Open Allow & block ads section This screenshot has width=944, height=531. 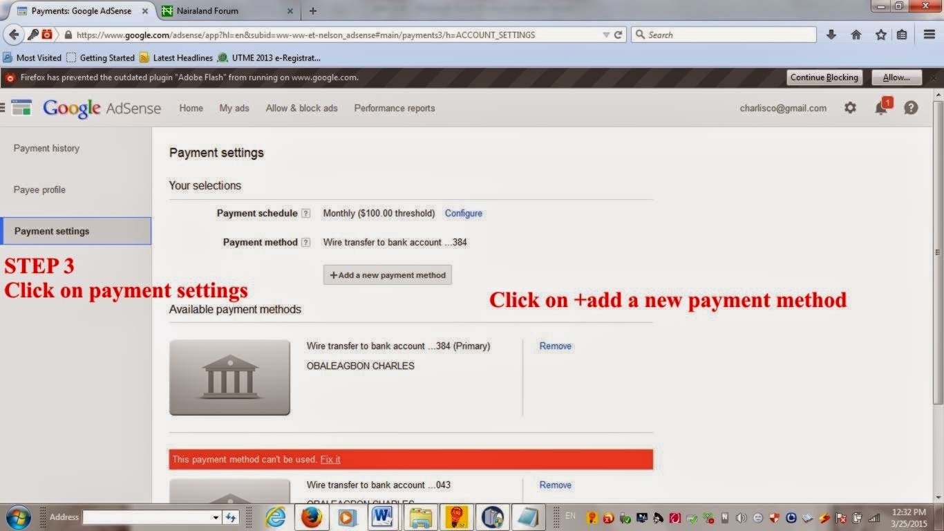click(302, 109)
